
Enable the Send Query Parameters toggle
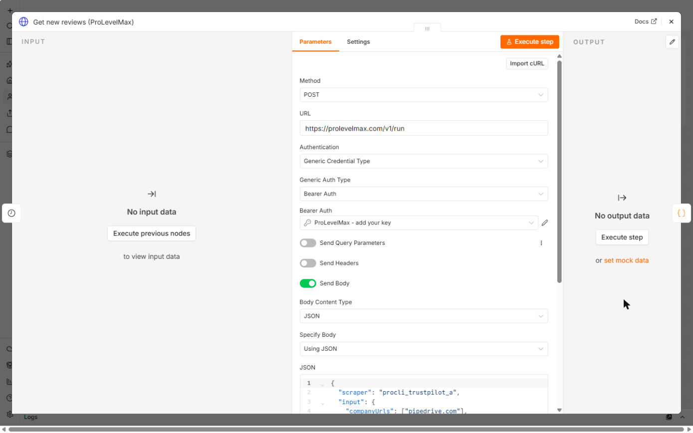click(x=308, y=243)
